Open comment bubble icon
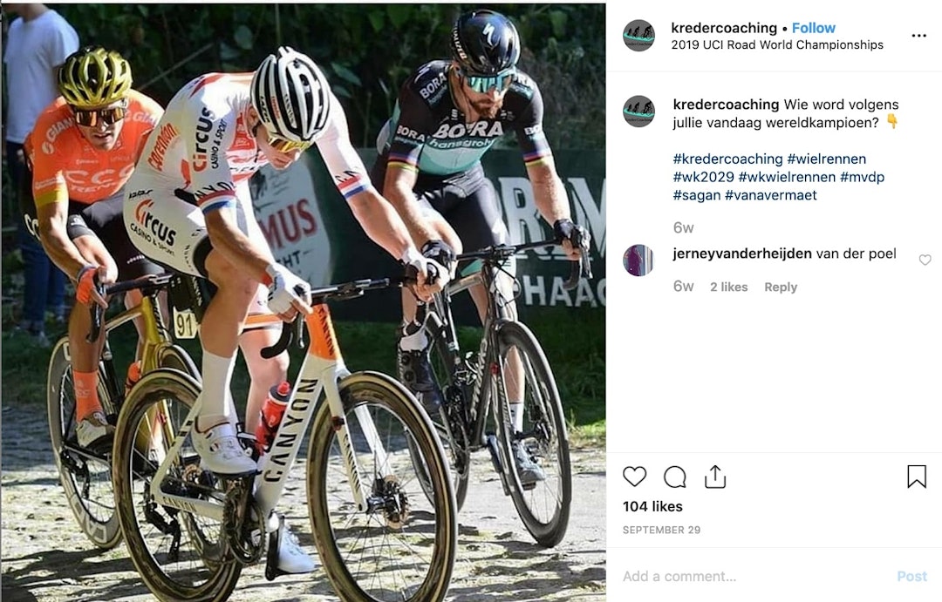The width and height of the screenshot is (942, 602). [x=674, y=477]
